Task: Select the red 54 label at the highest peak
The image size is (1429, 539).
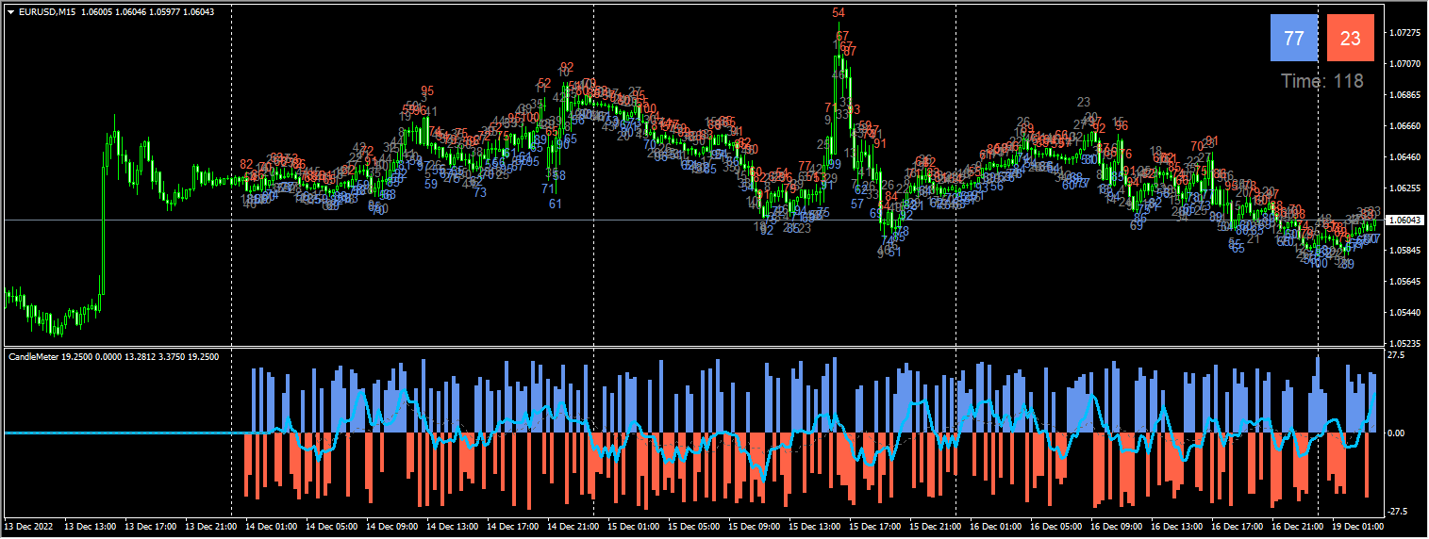Action: 839,12
